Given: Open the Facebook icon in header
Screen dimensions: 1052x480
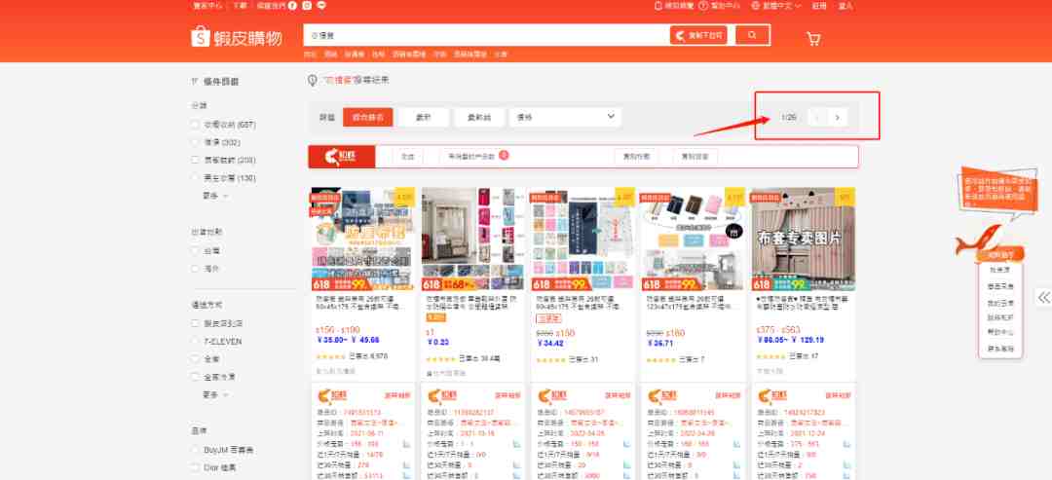Looking at the screenshot, I should pos(292,6).
